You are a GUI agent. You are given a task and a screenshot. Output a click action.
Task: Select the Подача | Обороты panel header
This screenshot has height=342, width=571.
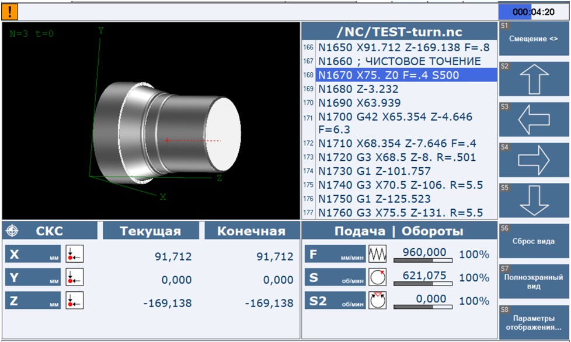pos(398,231)
